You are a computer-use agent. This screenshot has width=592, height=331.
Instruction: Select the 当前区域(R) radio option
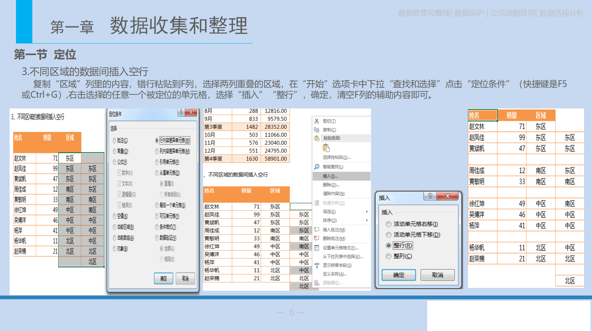[114, 227]
